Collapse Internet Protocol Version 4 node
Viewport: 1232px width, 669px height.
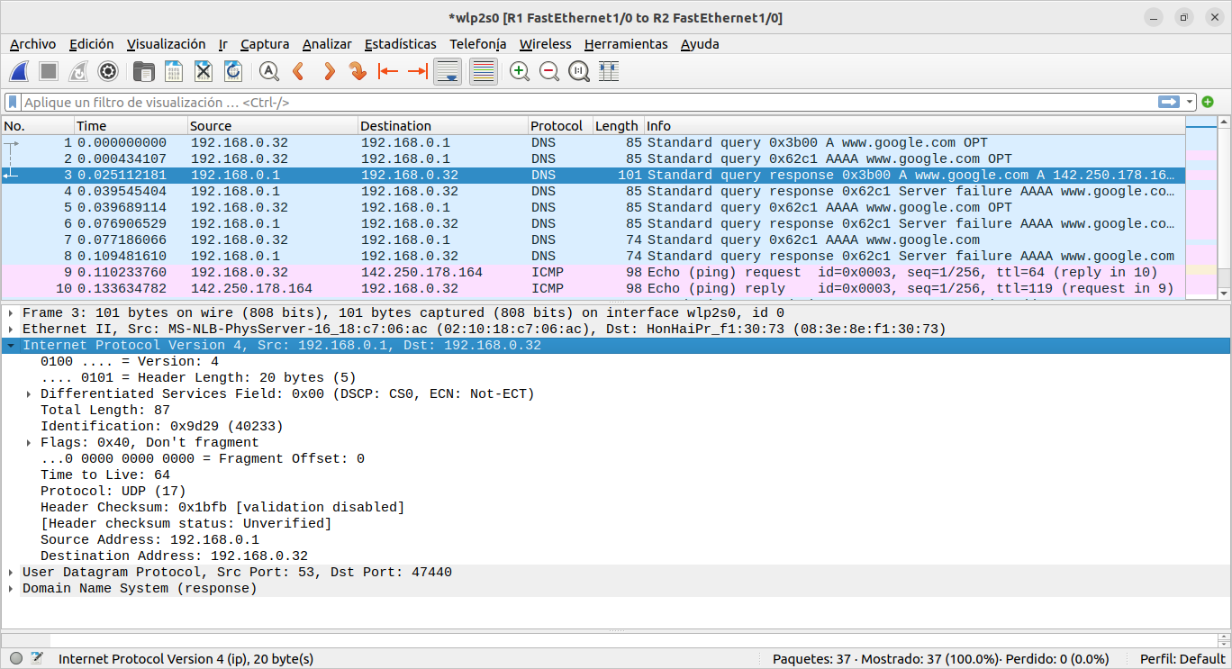(11, 345)
